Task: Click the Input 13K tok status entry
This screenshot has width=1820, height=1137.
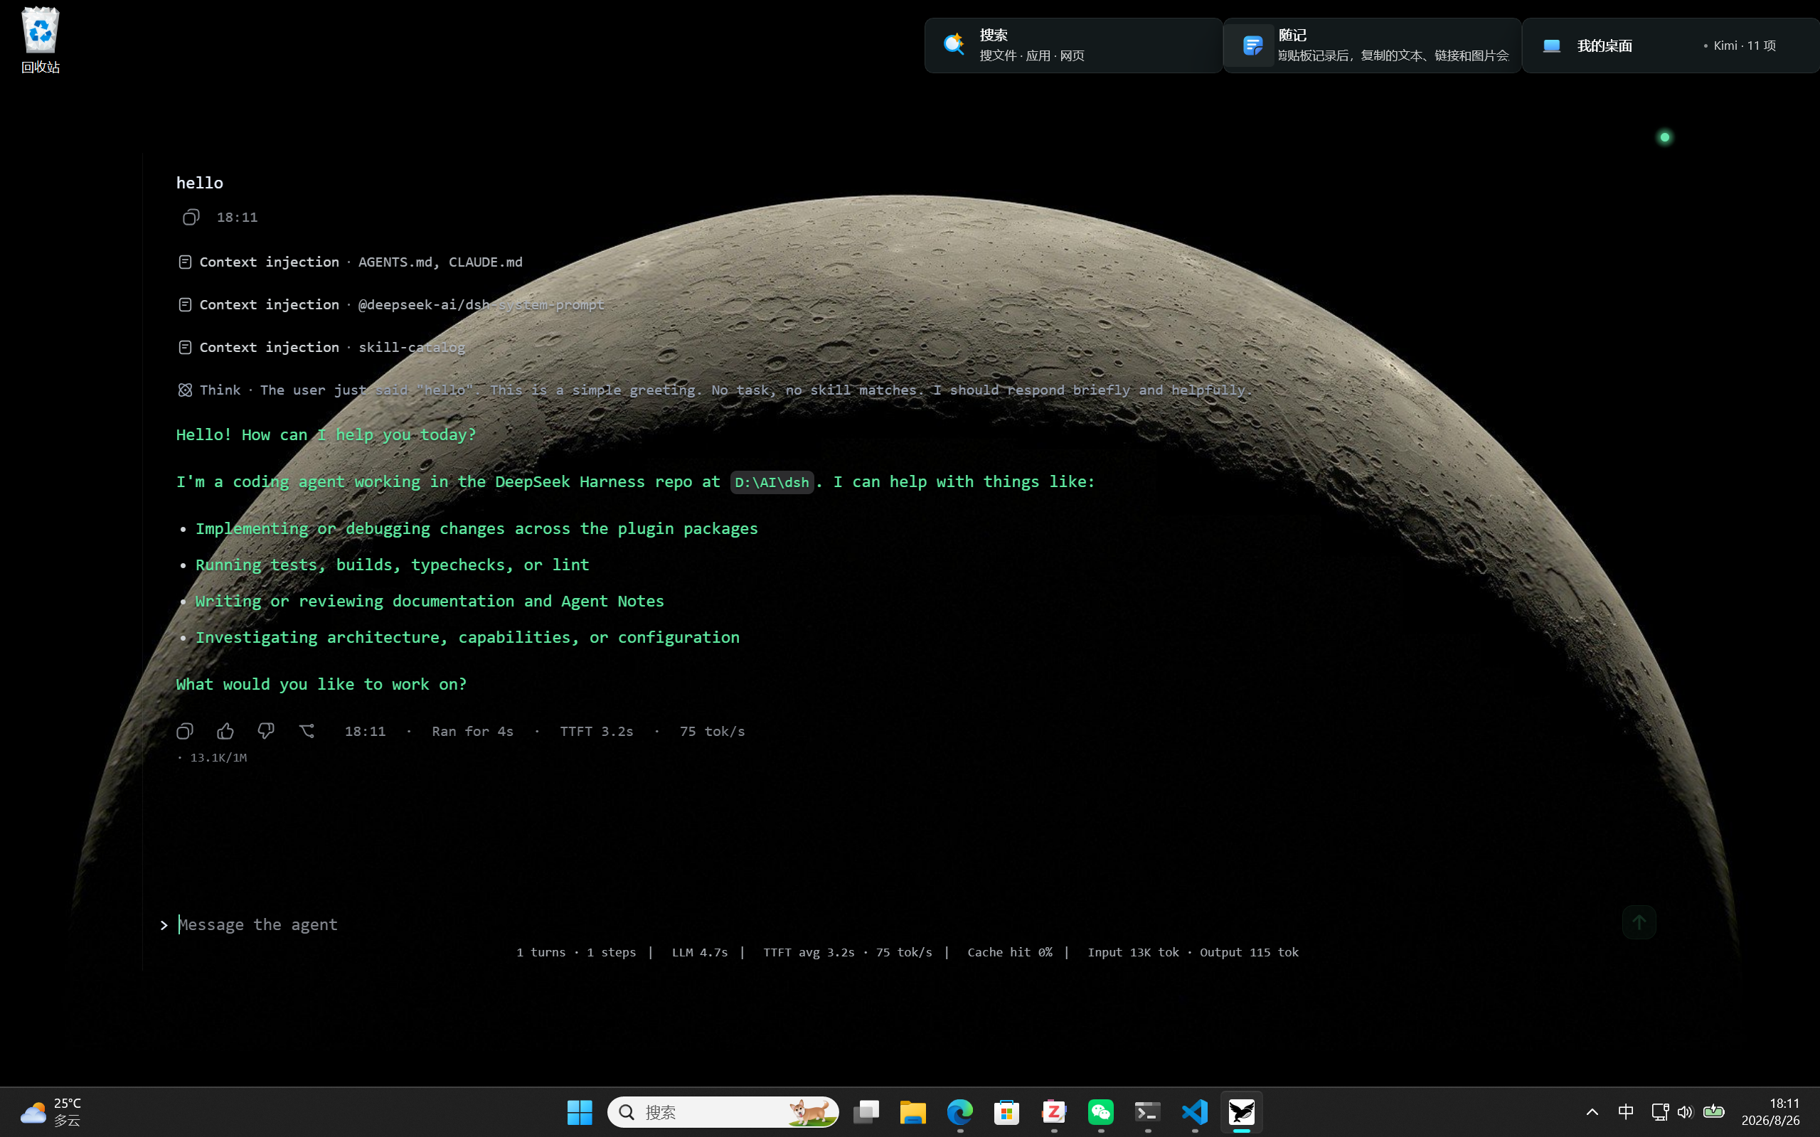Action: pos(1133,952)
